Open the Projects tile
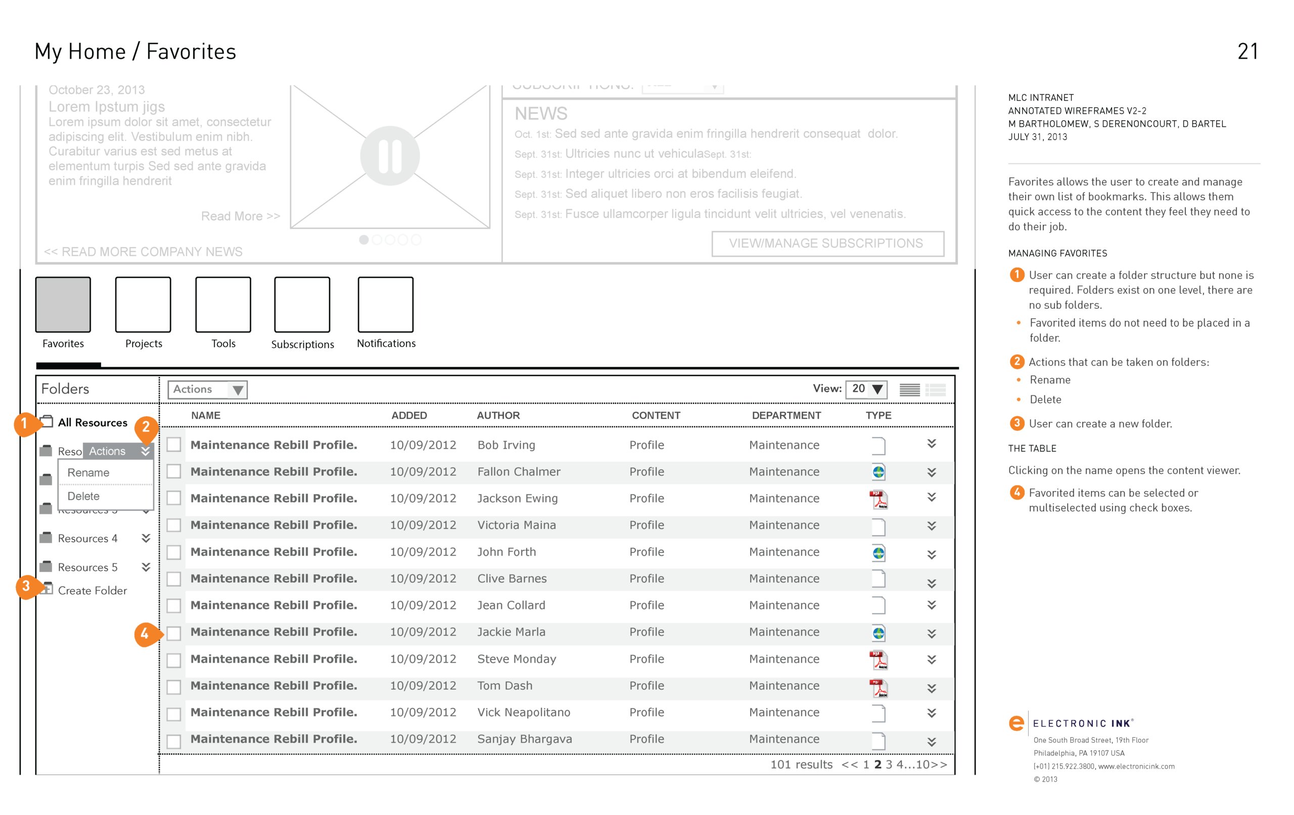Screen dimensions: 1294x815 pos(143,305)
